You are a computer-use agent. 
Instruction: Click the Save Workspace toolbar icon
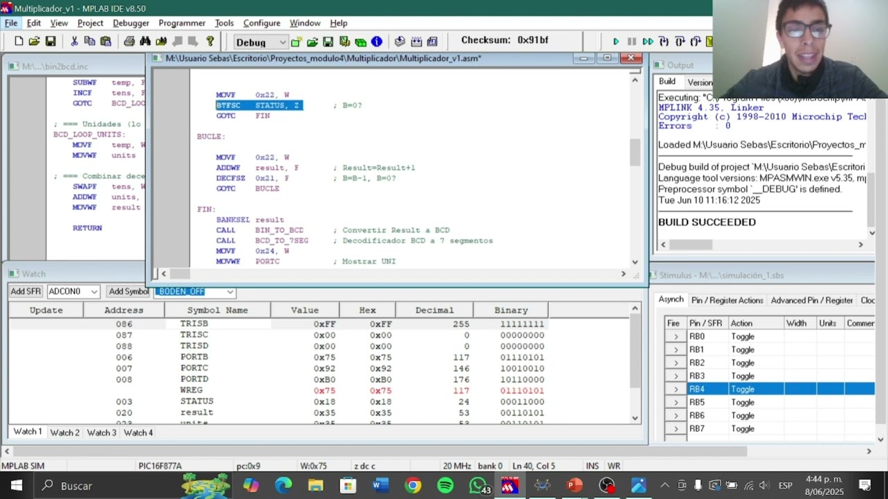(x=328, y=42)
